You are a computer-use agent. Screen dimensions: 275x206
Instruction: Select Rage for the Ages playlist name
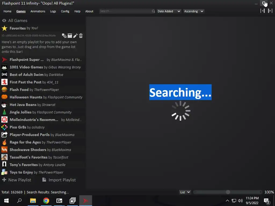(25, 142)
